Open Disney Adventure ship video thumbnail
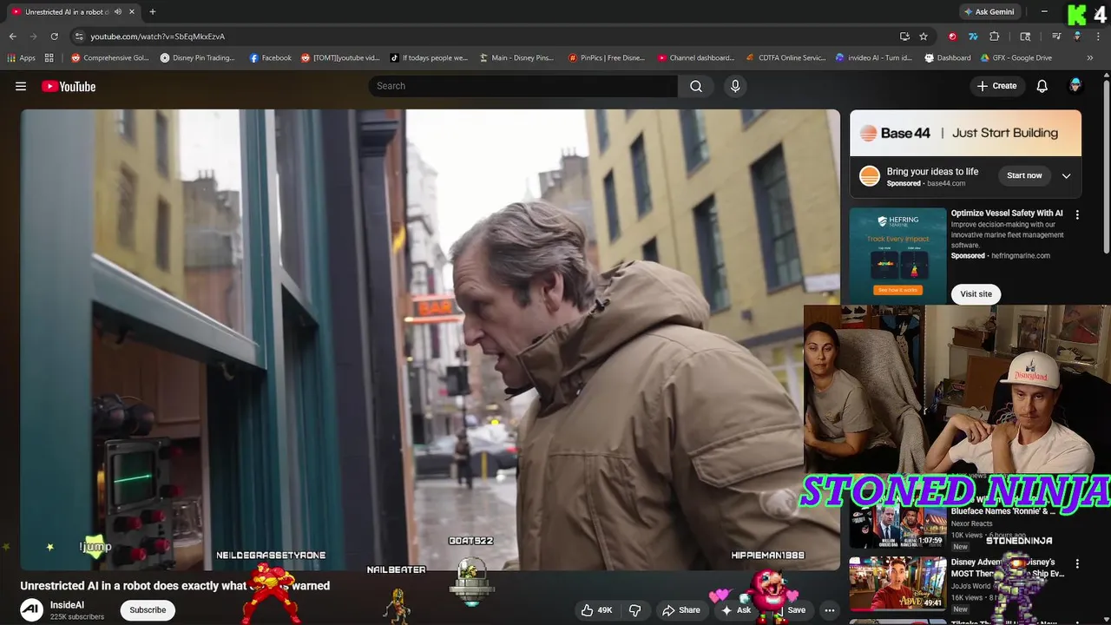The height and width of the screenshot is (625, 1111). (x=897, y=584)
